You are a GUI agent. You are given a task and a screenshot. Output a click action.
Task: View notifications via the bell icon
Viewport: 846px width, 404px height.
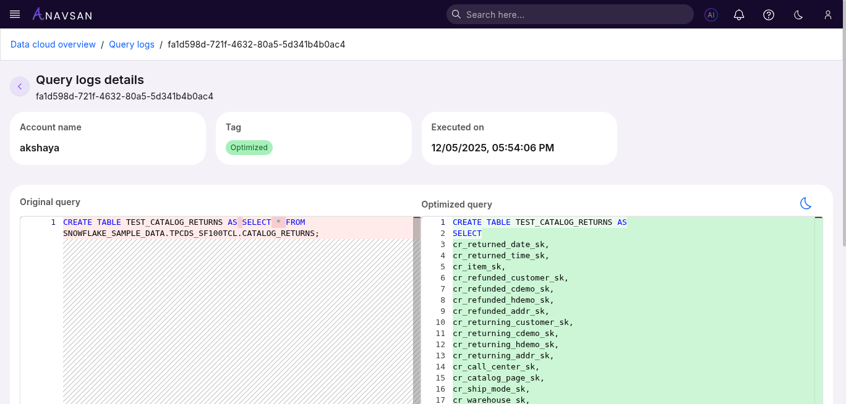pyautogui.click(x=738, y=15)
